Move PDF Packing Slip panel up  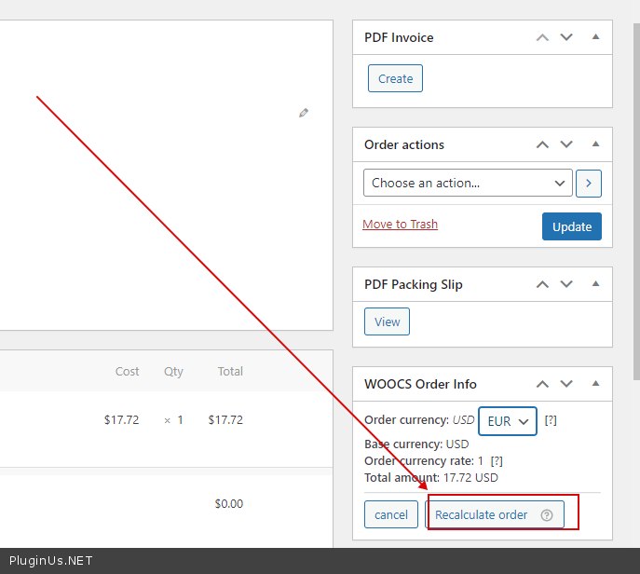coord(542,284)
